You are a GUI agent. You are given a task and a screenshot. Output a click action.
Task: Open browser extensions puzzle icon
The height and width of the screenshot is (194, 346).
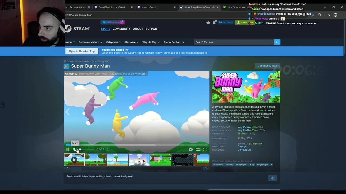319,15
